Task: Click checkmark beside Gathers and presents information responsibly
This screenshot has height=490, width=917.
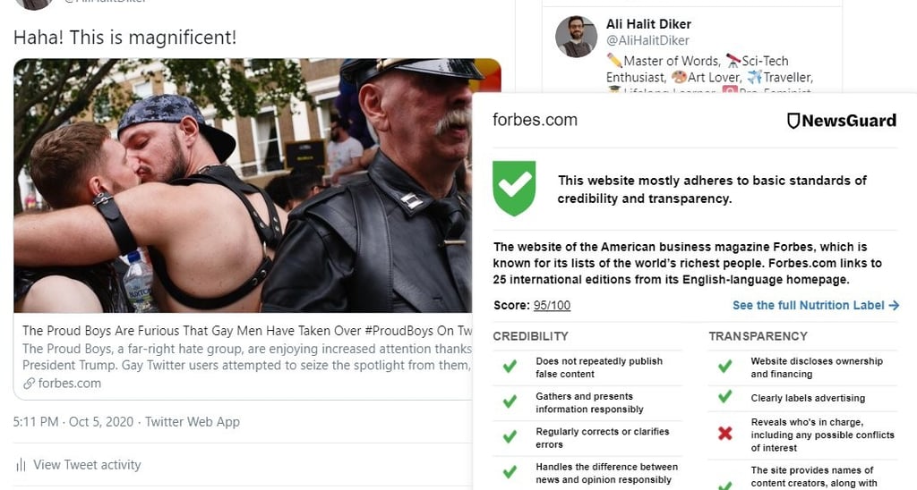Action: (510, 401)
